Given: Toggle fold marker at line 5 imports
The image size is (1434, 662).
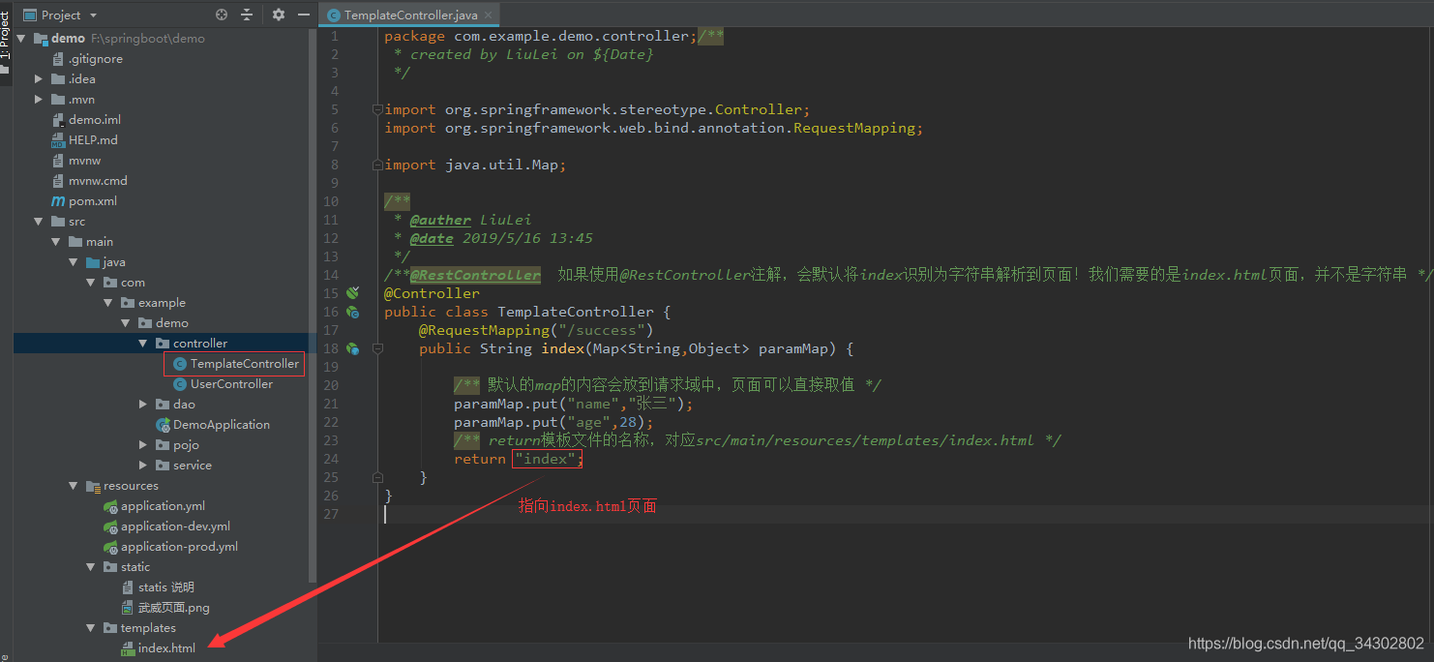Looking at the screenshot, I should pyautogui.click(x=378, y=109).
